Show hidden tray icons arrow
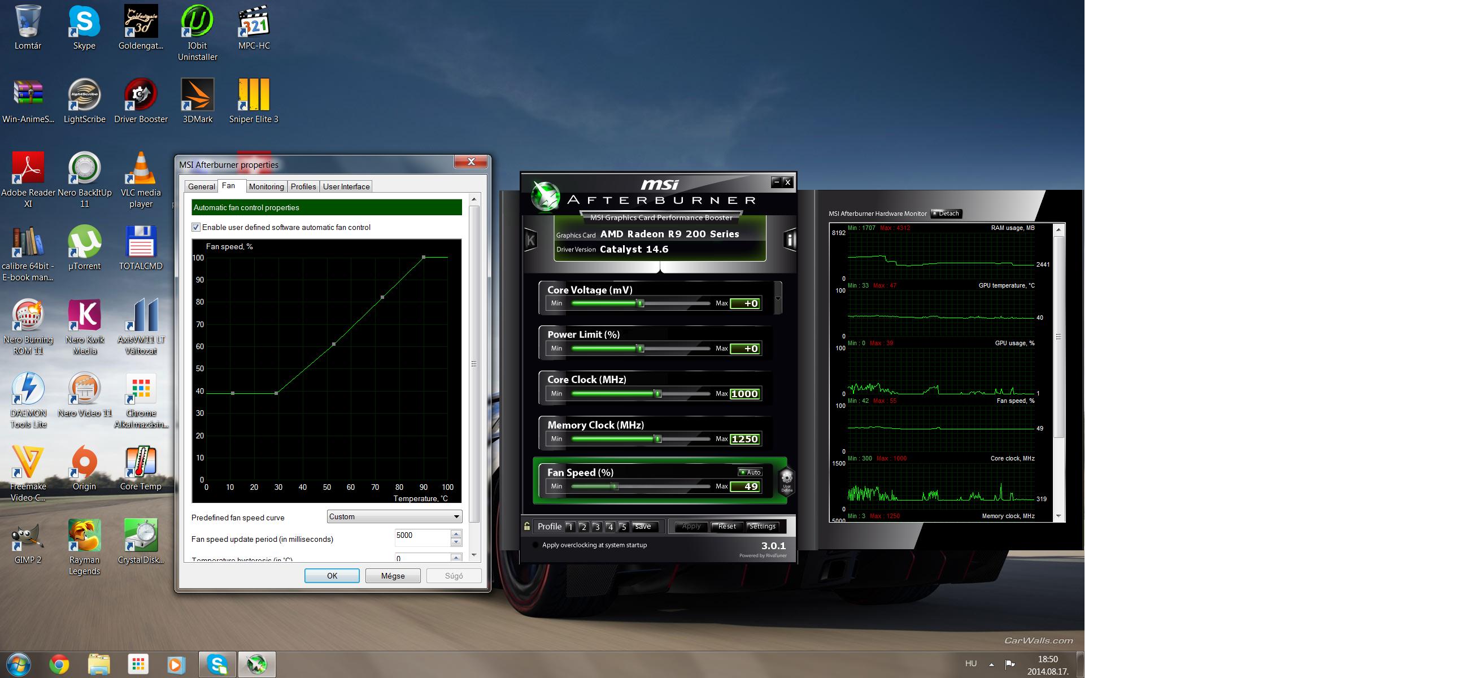 (x=991, y=664)
